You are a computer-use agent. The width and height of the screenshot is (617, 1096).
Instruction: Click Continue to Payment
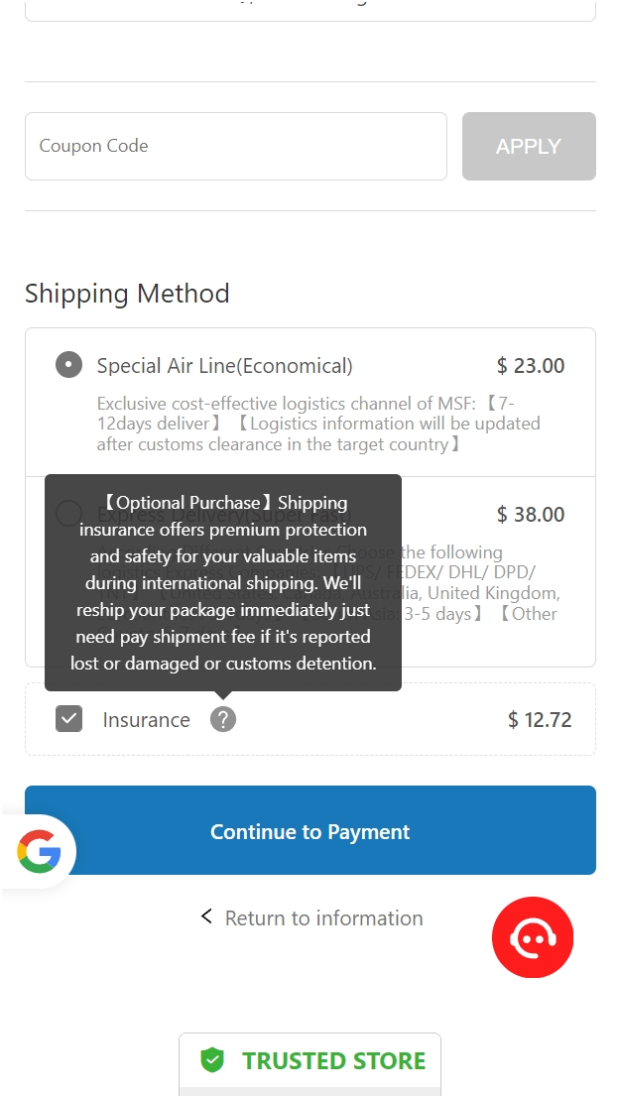[x=309, y=831]
